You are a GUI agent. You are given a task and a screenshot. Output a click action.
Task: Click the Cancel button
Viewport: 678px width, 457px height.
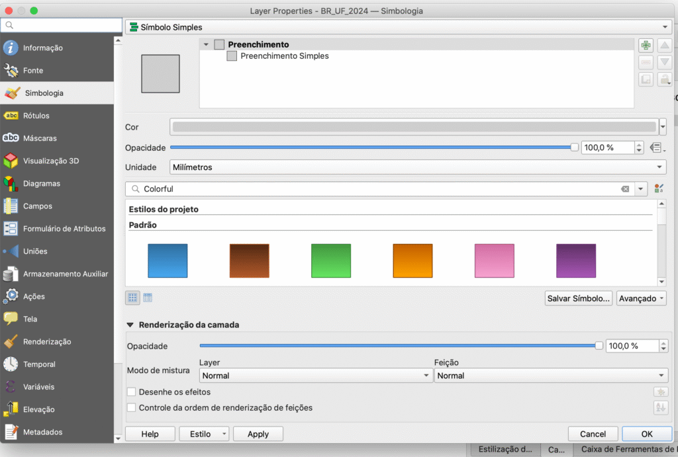click(593, 434)
